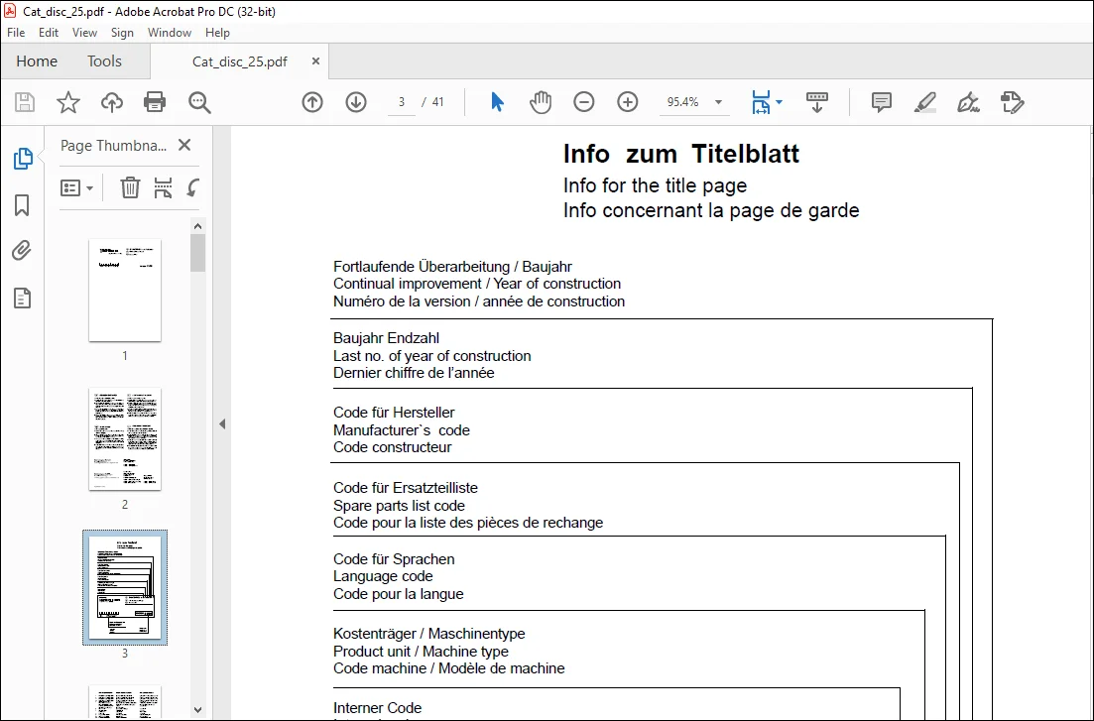Viewport: 1094px width, 721px height.
Task: Print the document with printer icon
Action: [154, 102]
